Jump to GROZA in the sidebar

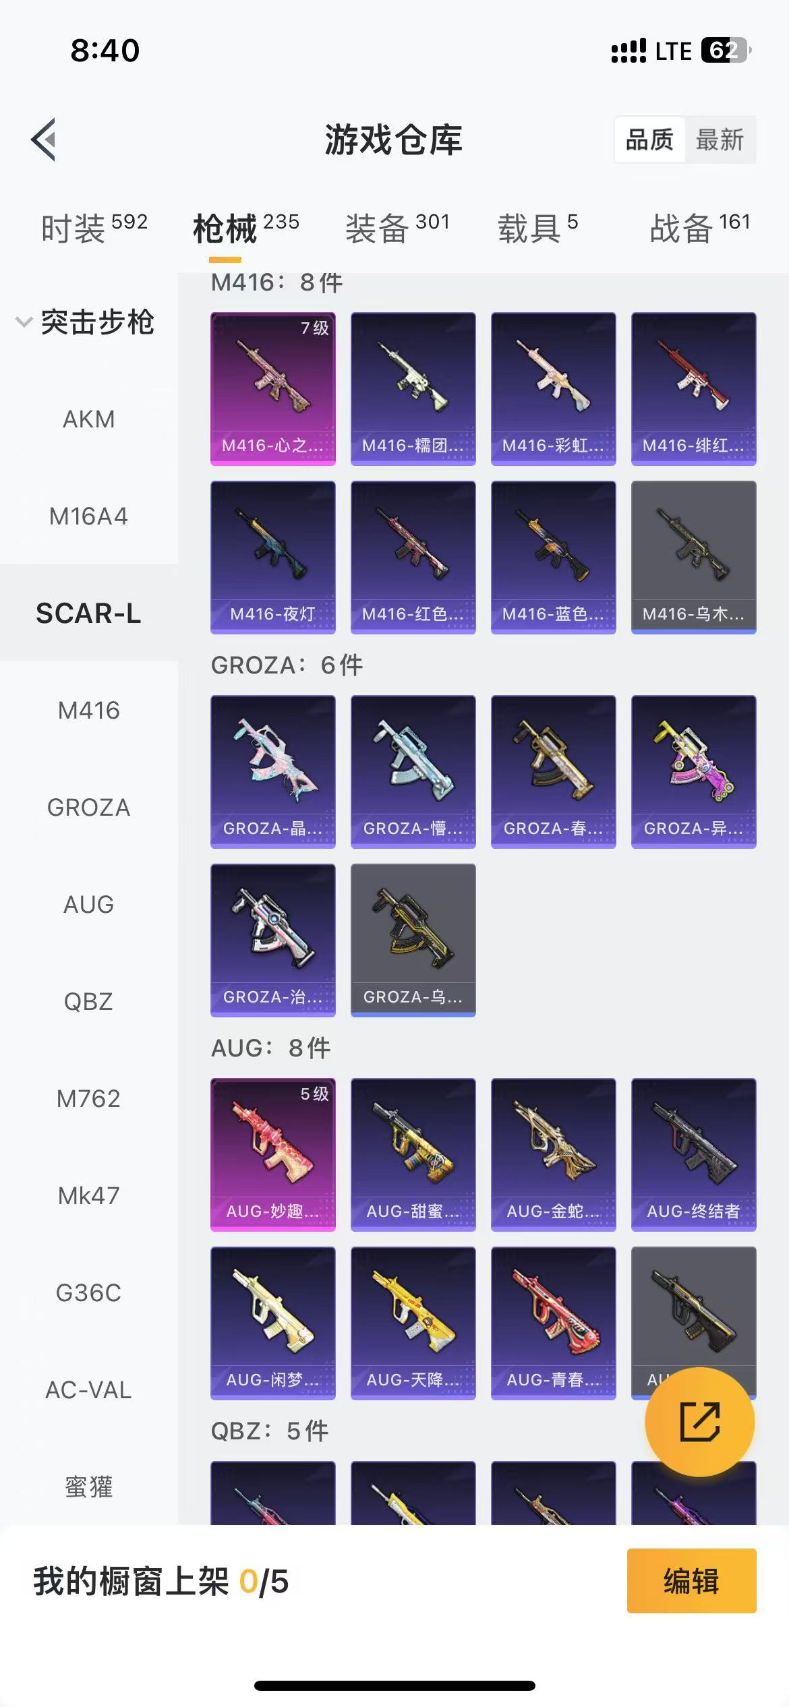(88, 807)
